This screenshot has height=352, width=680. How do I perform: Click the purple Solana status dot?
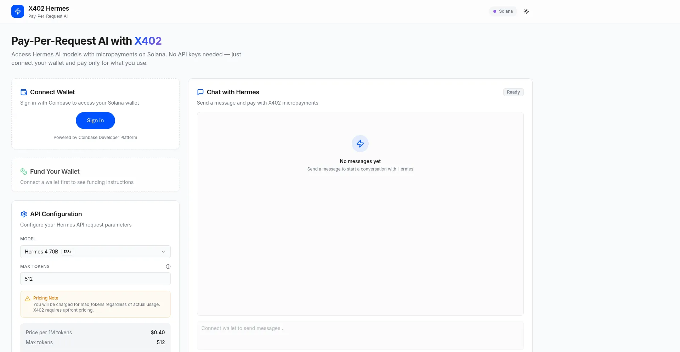495,11
